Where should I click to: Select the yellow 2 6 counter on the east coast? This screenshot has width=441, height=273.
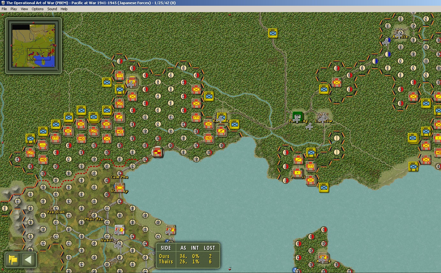tap(413, 166)
